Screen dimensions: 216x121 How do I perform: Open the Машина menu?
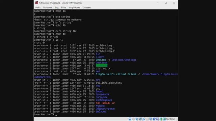[48, 7]
